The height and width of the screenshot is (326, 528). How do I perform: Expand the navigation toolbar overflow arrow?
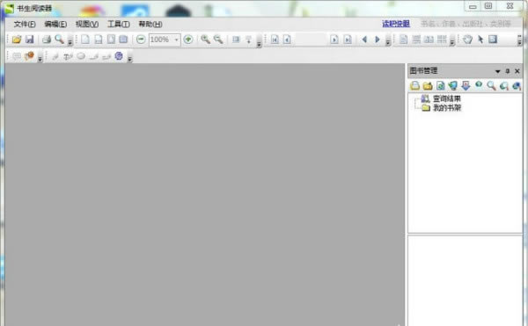388,41
